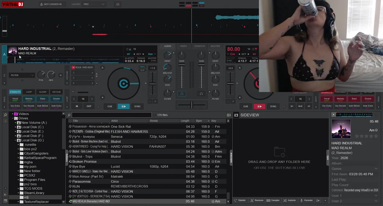This screenshot has width=383, height=206.
Task: Click the play/pause button on deck A
Action: point(124,106)
